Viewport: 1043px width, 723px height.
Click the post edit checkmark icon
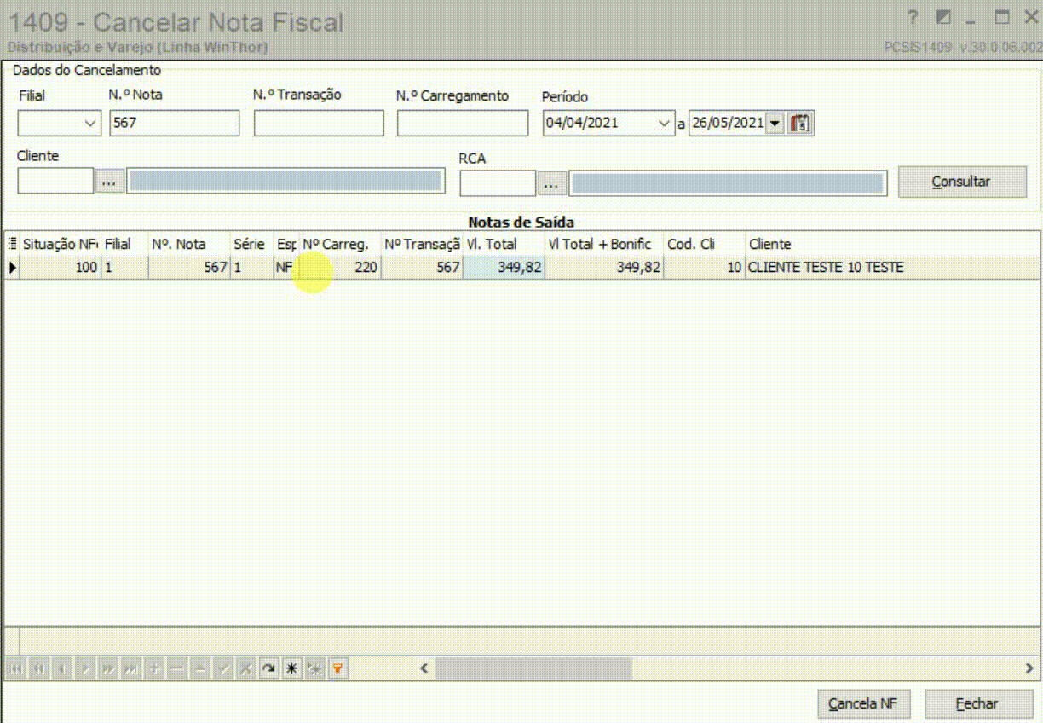coord(222,668)
